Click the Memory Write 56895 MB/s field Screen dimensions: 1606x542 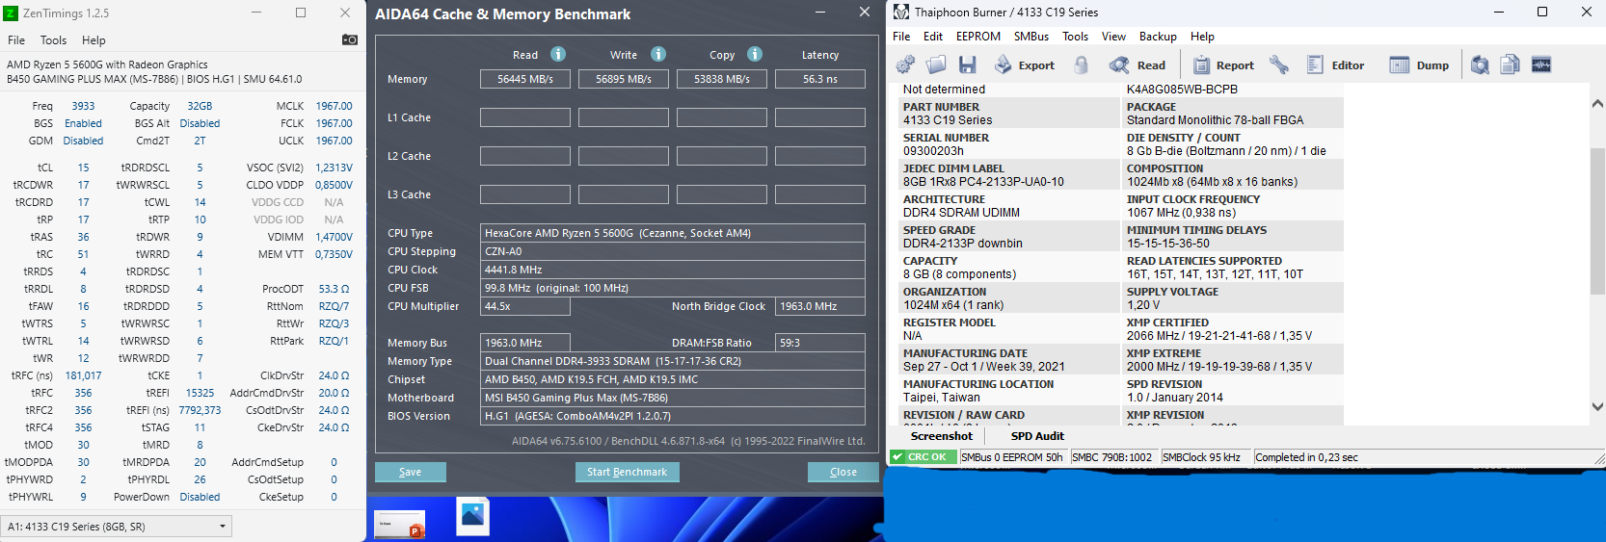(624, 79)
